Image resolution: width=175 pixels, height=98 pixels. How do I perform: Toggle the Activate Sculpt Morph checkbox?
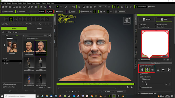click(141, 66)
